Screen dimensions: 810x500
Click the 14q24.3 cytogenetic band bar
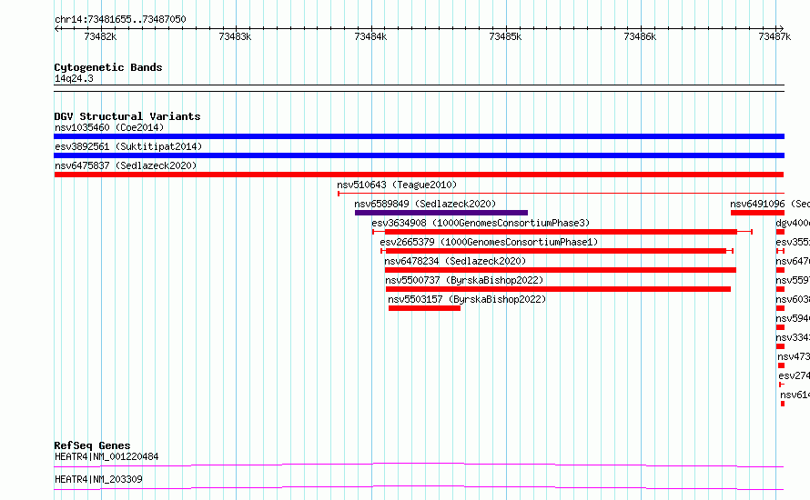click(x=419, y=88)
